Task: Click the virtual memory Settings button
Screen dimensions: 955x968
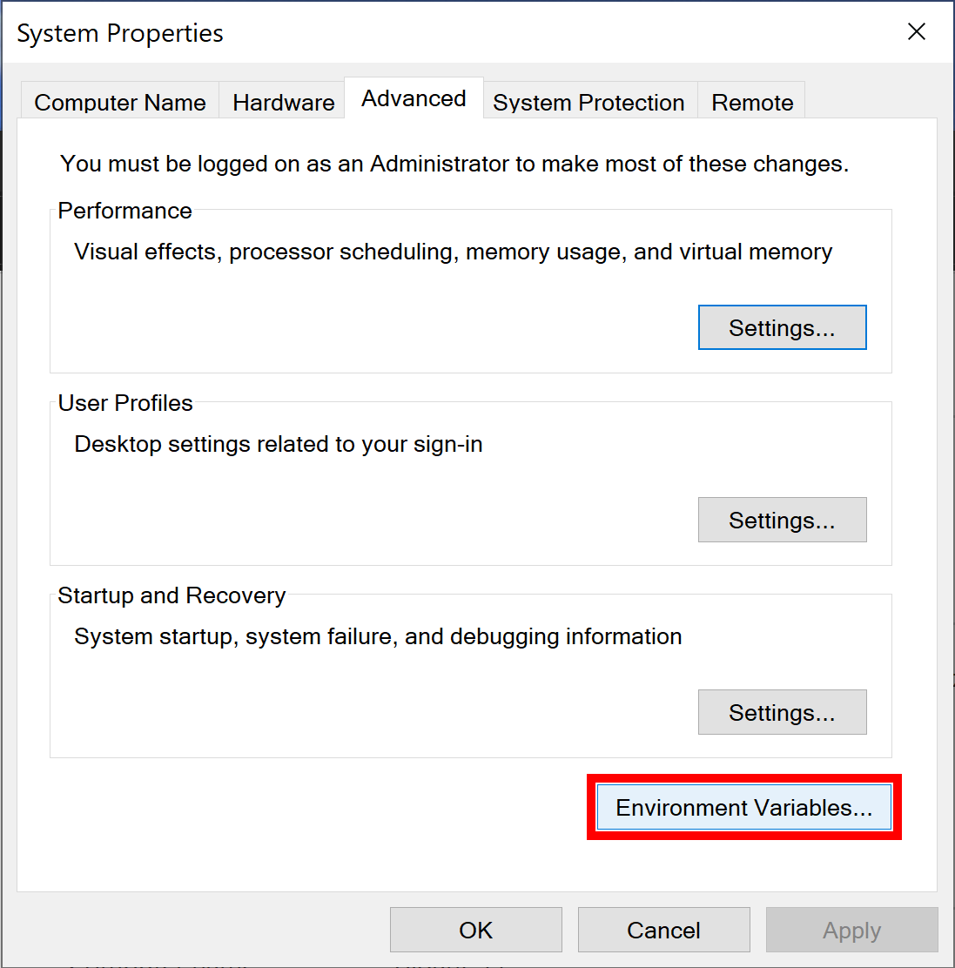Action: 781,327
